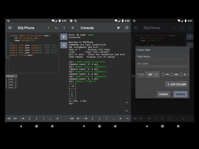Insert comma from left screen toolbar
The width and height of the screenshot is (199, 149).
pyautogui.click(x=51, y=119)
